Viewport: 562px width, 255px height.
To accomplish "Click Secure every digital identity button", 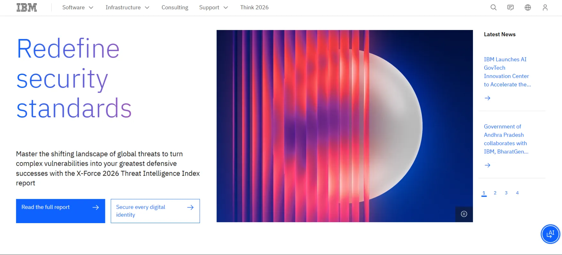I will coord(155,211).
